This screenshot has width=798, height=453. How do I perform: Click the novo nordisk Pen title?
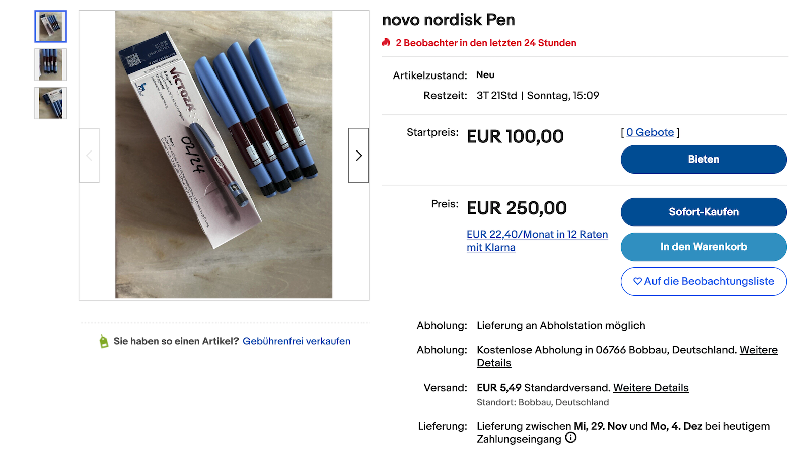coord(448,20)
